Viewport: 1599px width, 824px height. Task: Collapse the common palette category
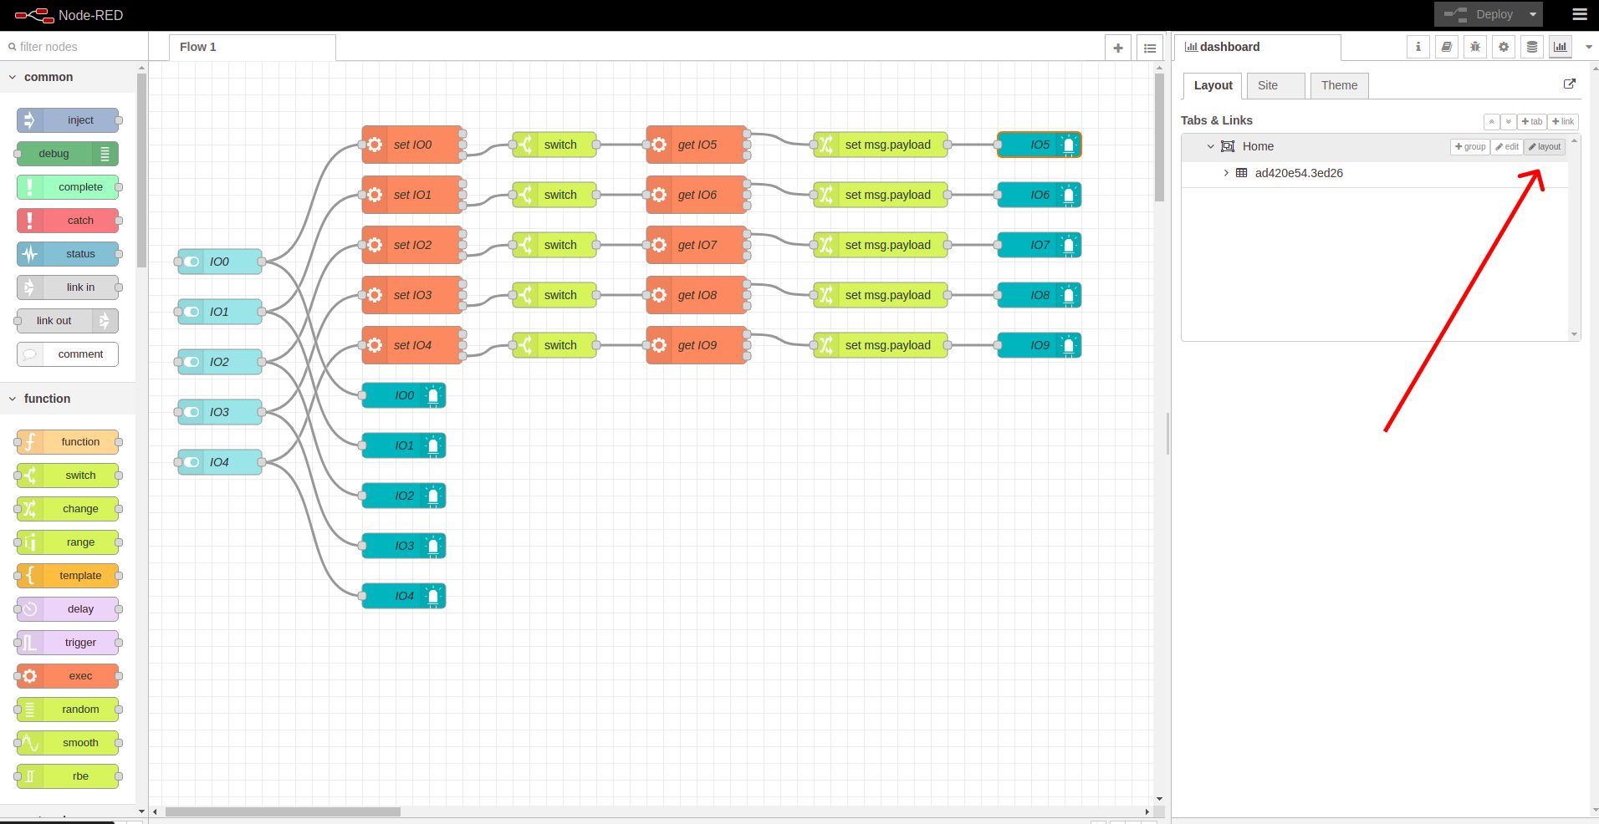[x=13, y=77]
